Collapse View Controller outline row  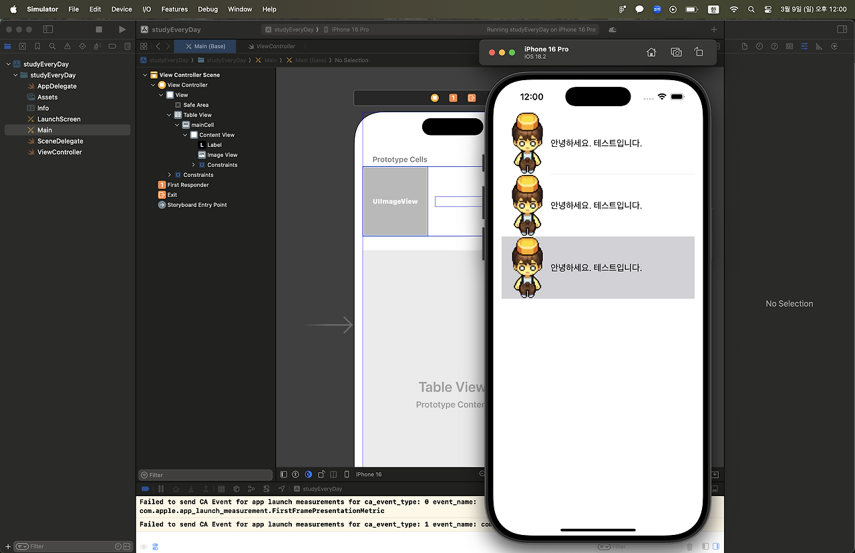click(153, 85)
